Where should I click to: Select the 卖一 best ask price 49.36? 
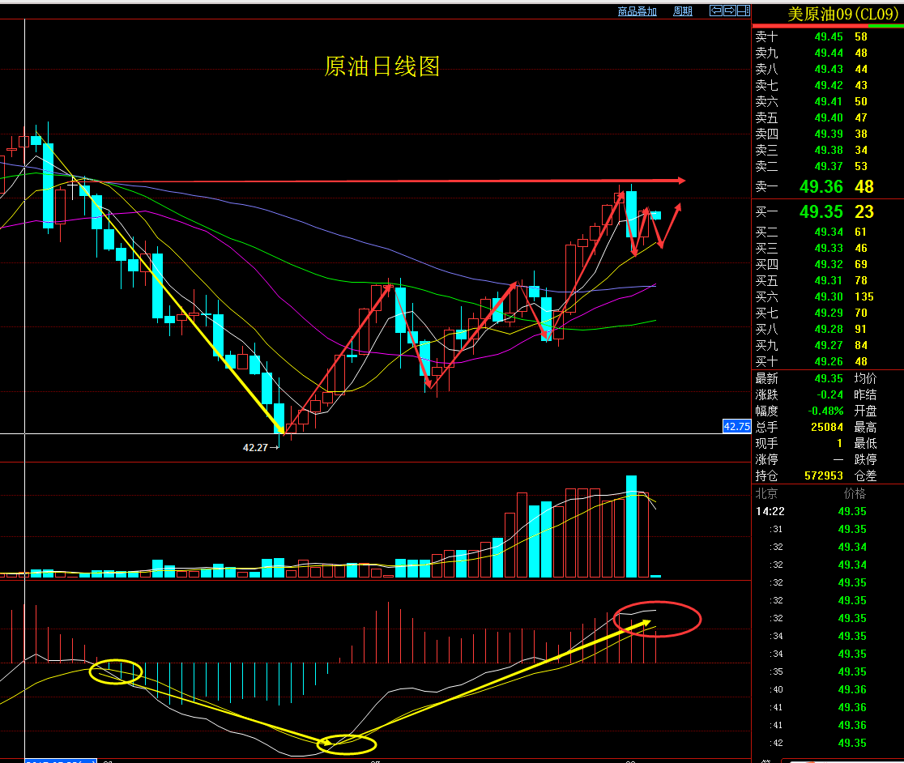[x=821, y=187]
